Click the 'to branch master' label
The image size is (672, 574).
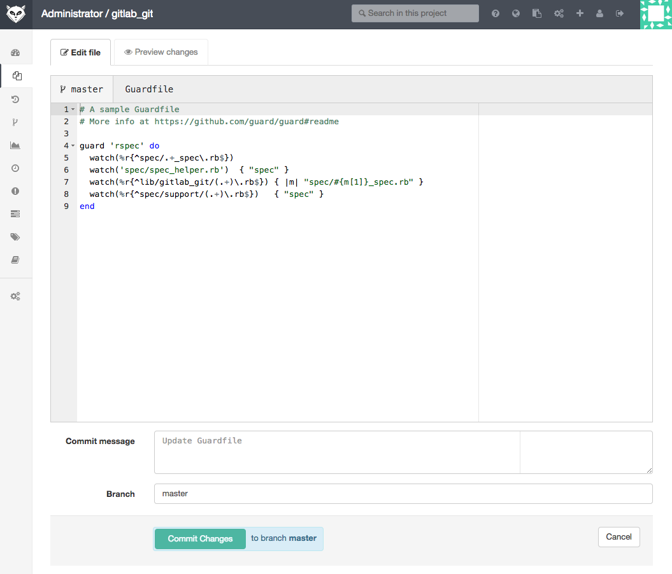[283, 538]
